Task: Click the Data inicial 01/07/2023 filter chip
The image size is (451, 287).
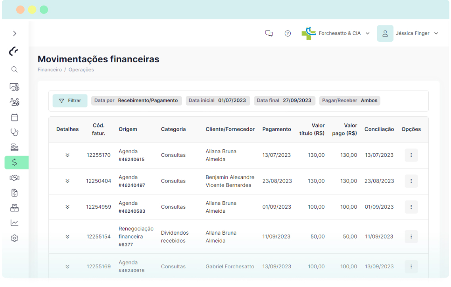Action: click(x=218, y=101)
